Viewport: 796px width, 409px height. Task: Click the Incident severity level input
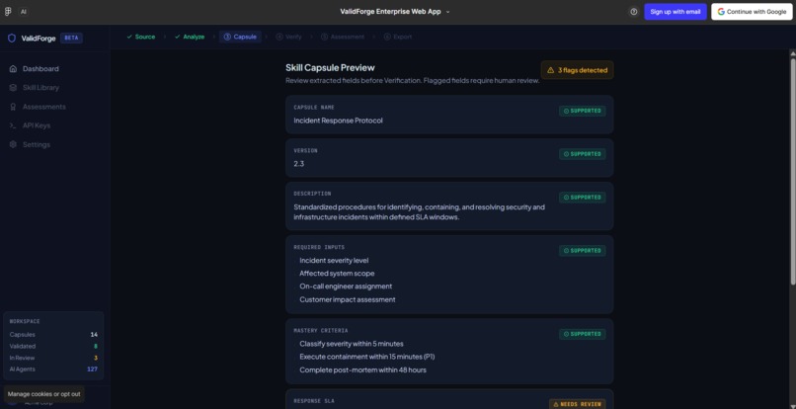[x=334, y=260]
